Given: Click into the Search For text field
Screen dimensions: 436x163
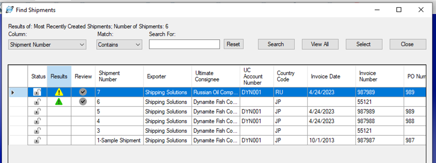Looking at the screenshot, I should (184, 44).
